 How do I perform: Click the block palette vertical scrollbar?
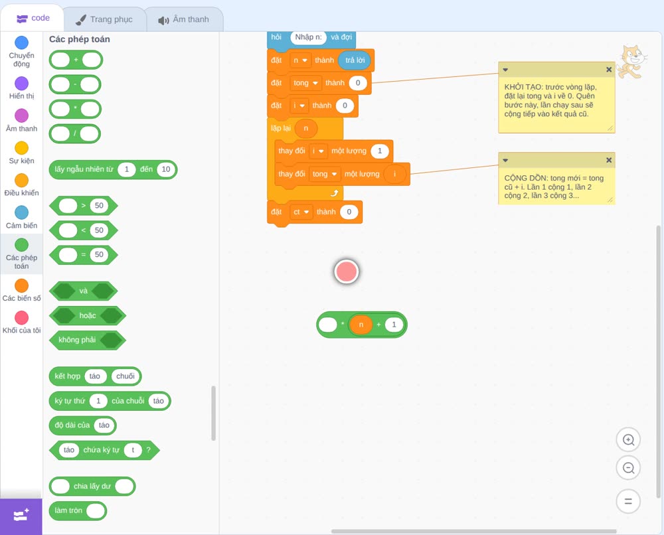pos(213,413)
